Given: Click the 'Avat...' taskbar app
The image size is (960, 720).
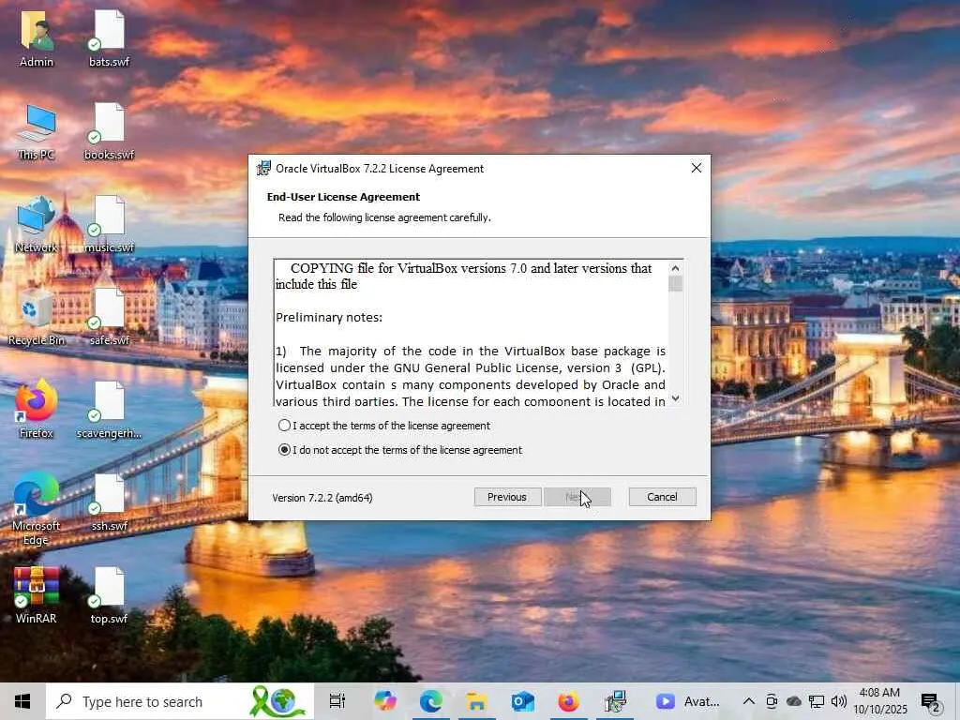Looking at the screenshot, I should coord(688,701).
